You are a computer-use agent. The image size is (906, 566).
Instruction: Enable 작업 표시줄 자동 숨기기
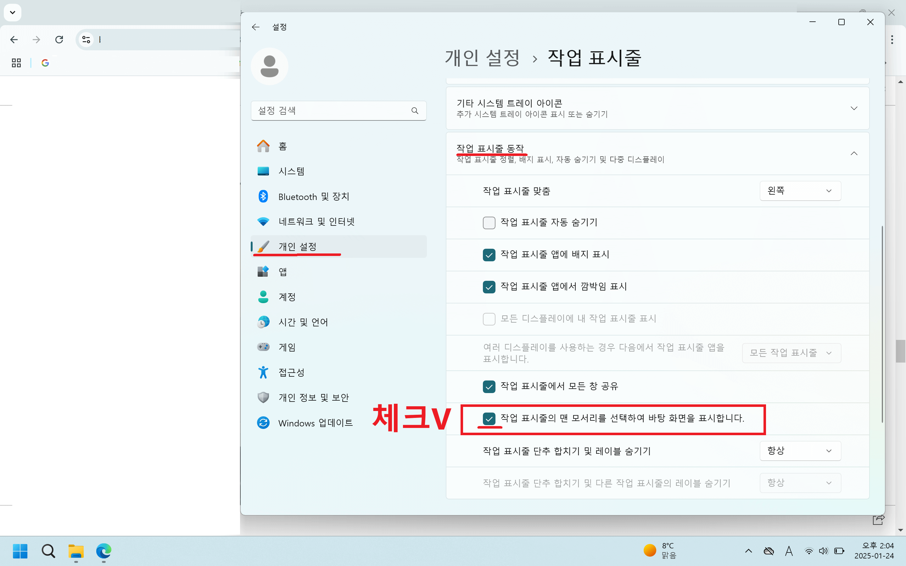pyautogui.click(x=489, y=222)
